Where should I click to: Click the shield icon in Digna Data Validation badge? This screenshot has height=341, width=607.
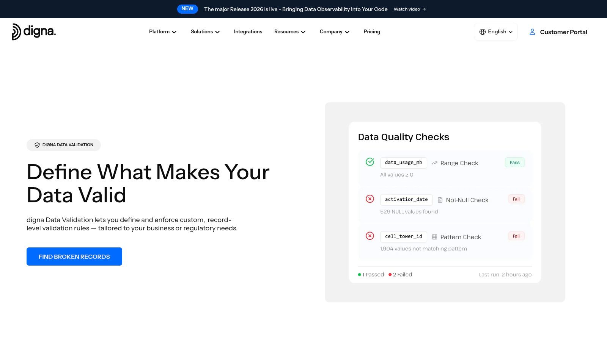click(x=37, y=145)
